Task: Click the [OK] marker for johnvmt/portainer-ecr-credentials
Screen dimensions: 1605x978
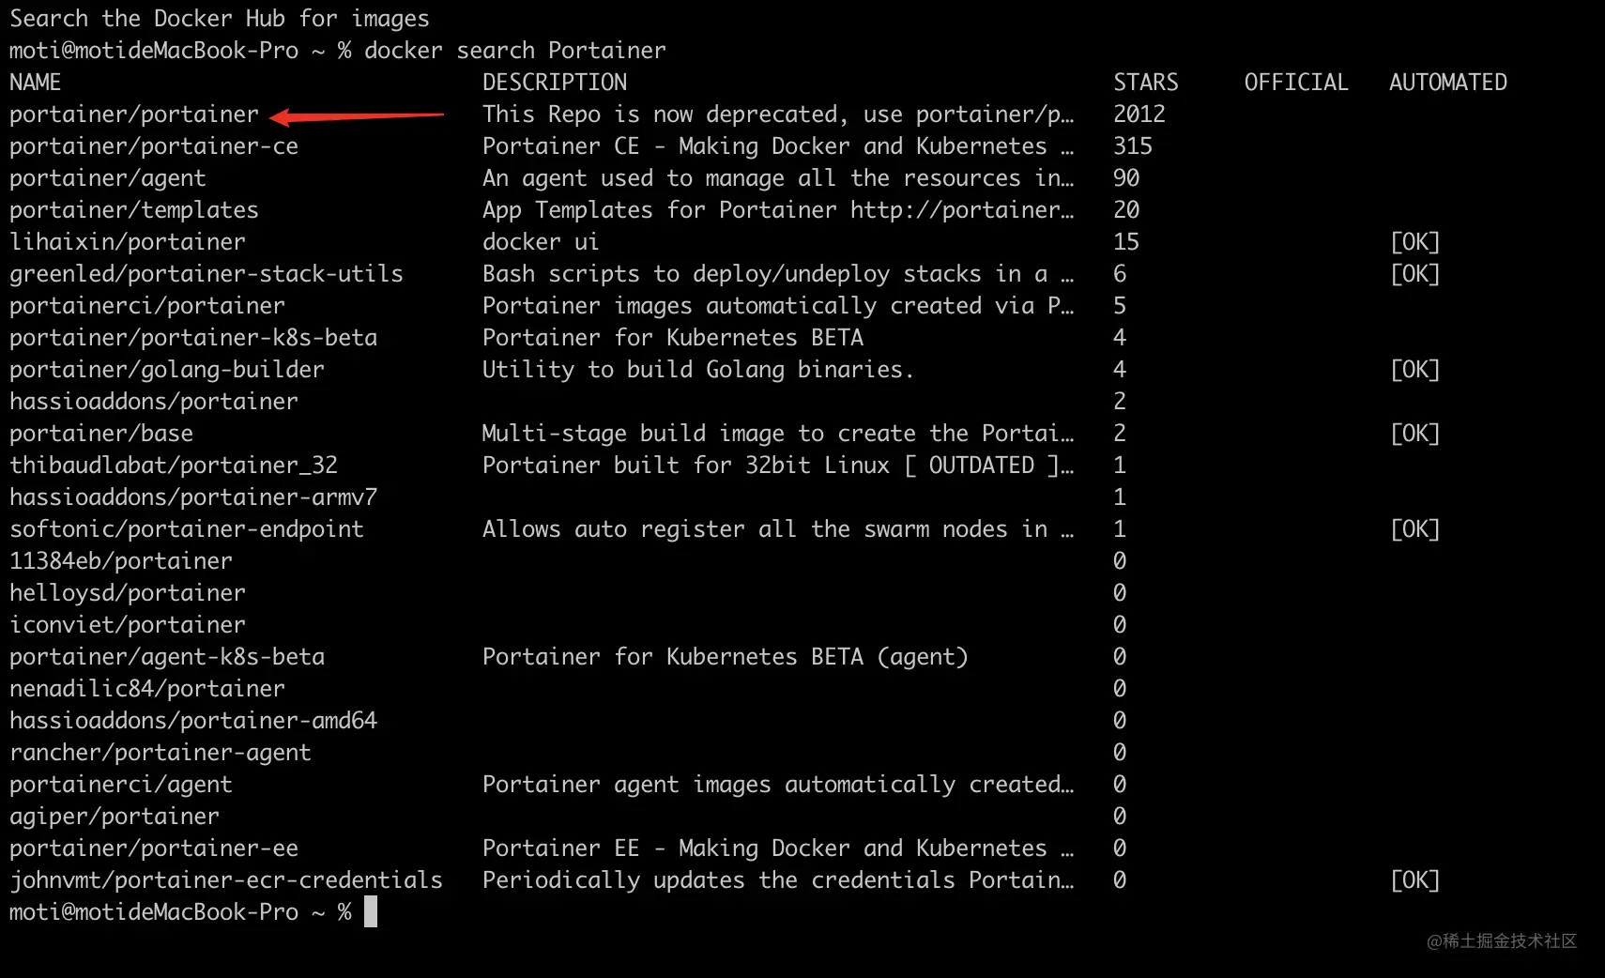Action: (1414, 880)
